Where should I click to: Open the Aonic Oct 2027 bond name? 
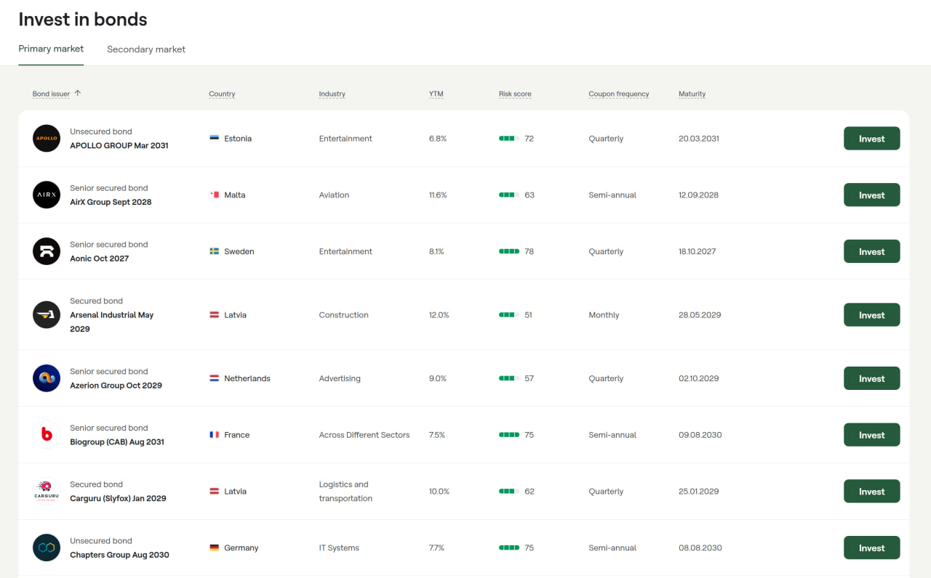[x=99, y=259]
